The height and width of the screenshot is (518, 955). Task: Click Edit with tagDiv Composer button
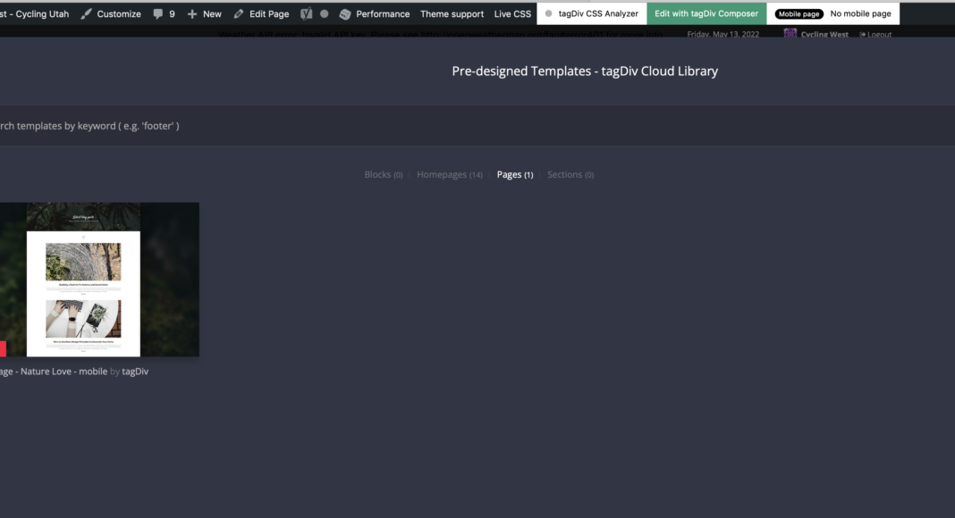pyautogui.click(x=706, y=14)
